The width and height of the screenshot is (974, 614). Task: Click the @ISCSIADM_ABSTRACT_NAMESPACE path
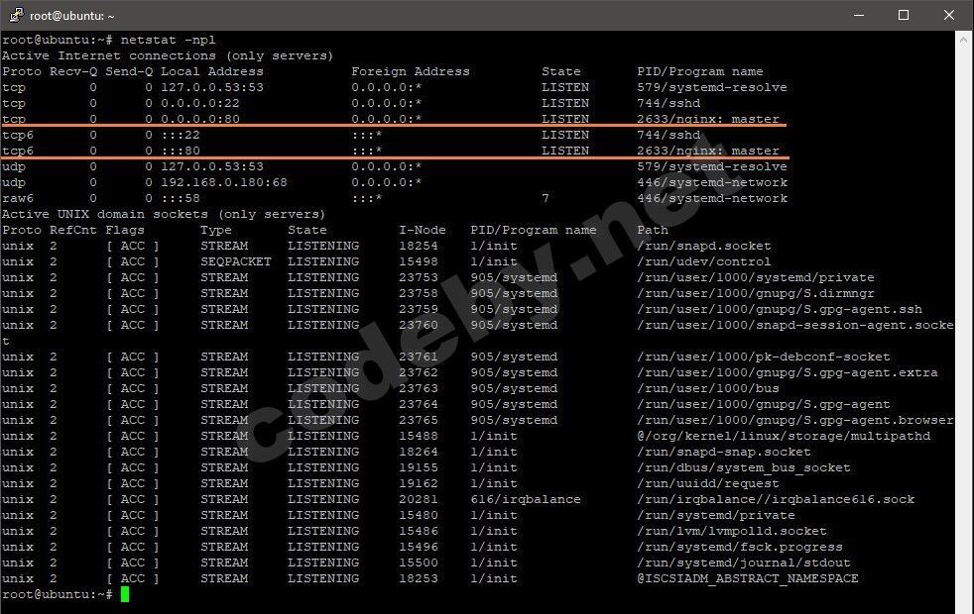747,578
